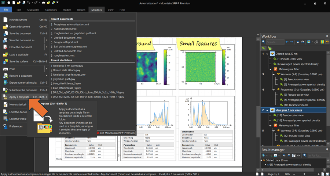Select [11] Pseudo-color view in Workflow
The width and height of the screenshot is (330, 176).
[x=290, y=115]
